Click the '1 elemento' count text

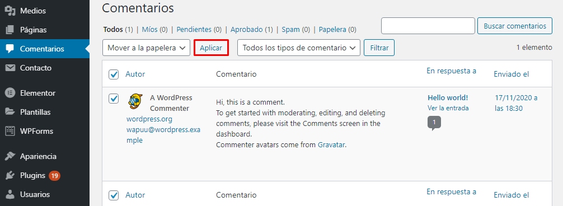click(534, 47)
